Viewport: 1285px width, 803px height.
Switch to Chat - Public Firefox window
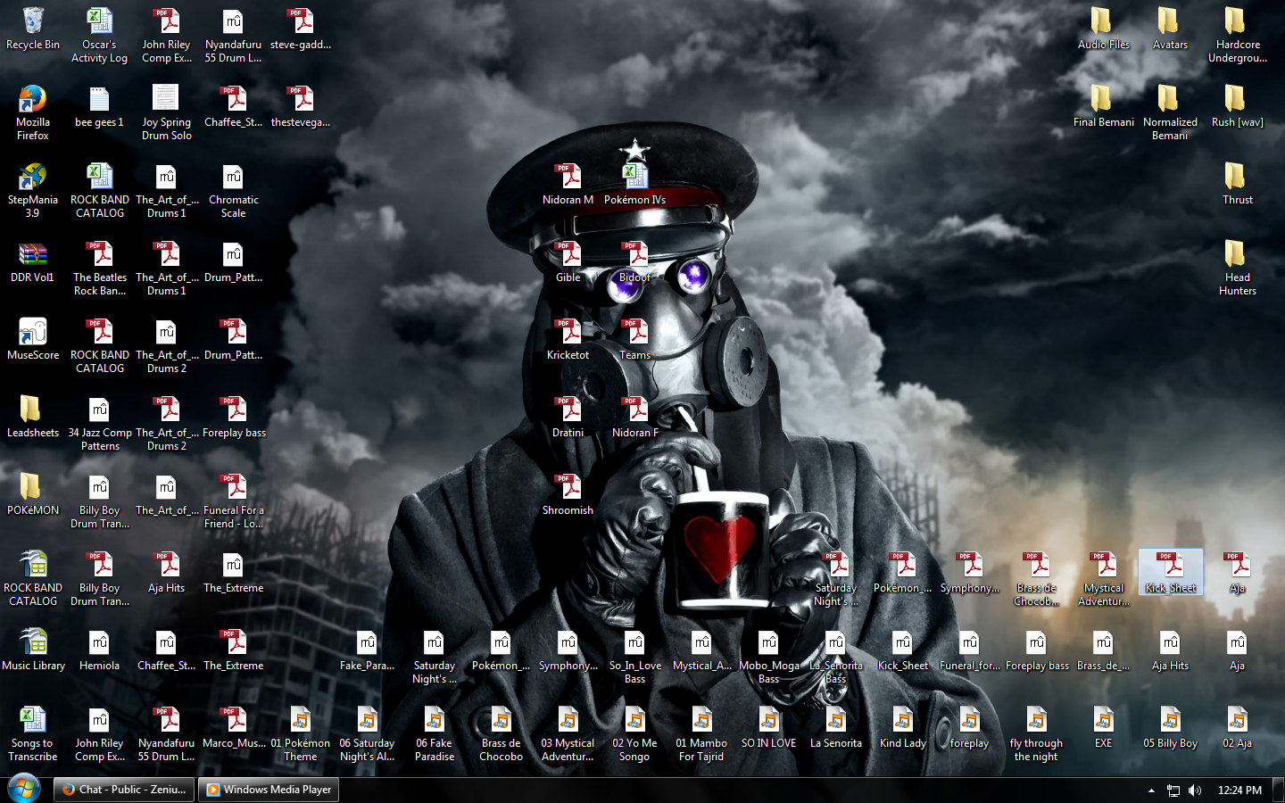point(124,790)
